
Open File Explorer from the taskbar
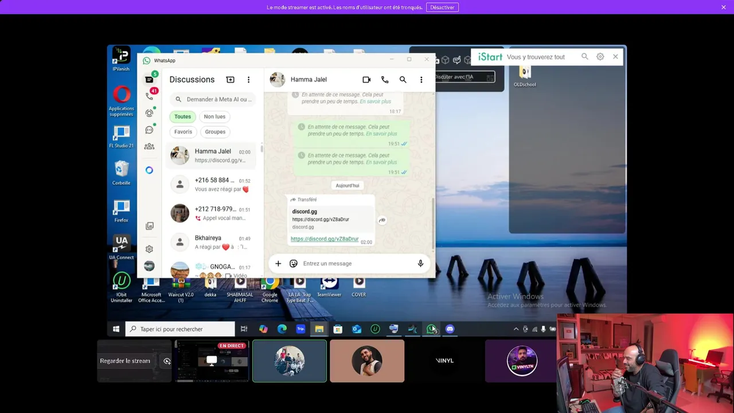pyautogui.click(x=319, y=329)
